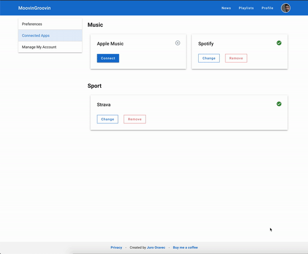Open the Profile menu item

coord(267,8)
